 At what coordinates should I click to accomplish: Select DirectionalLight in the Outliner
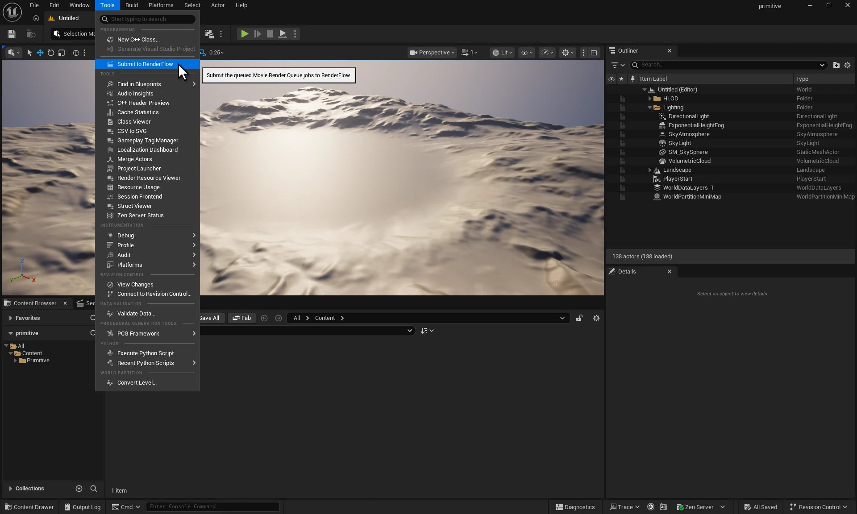688,116
